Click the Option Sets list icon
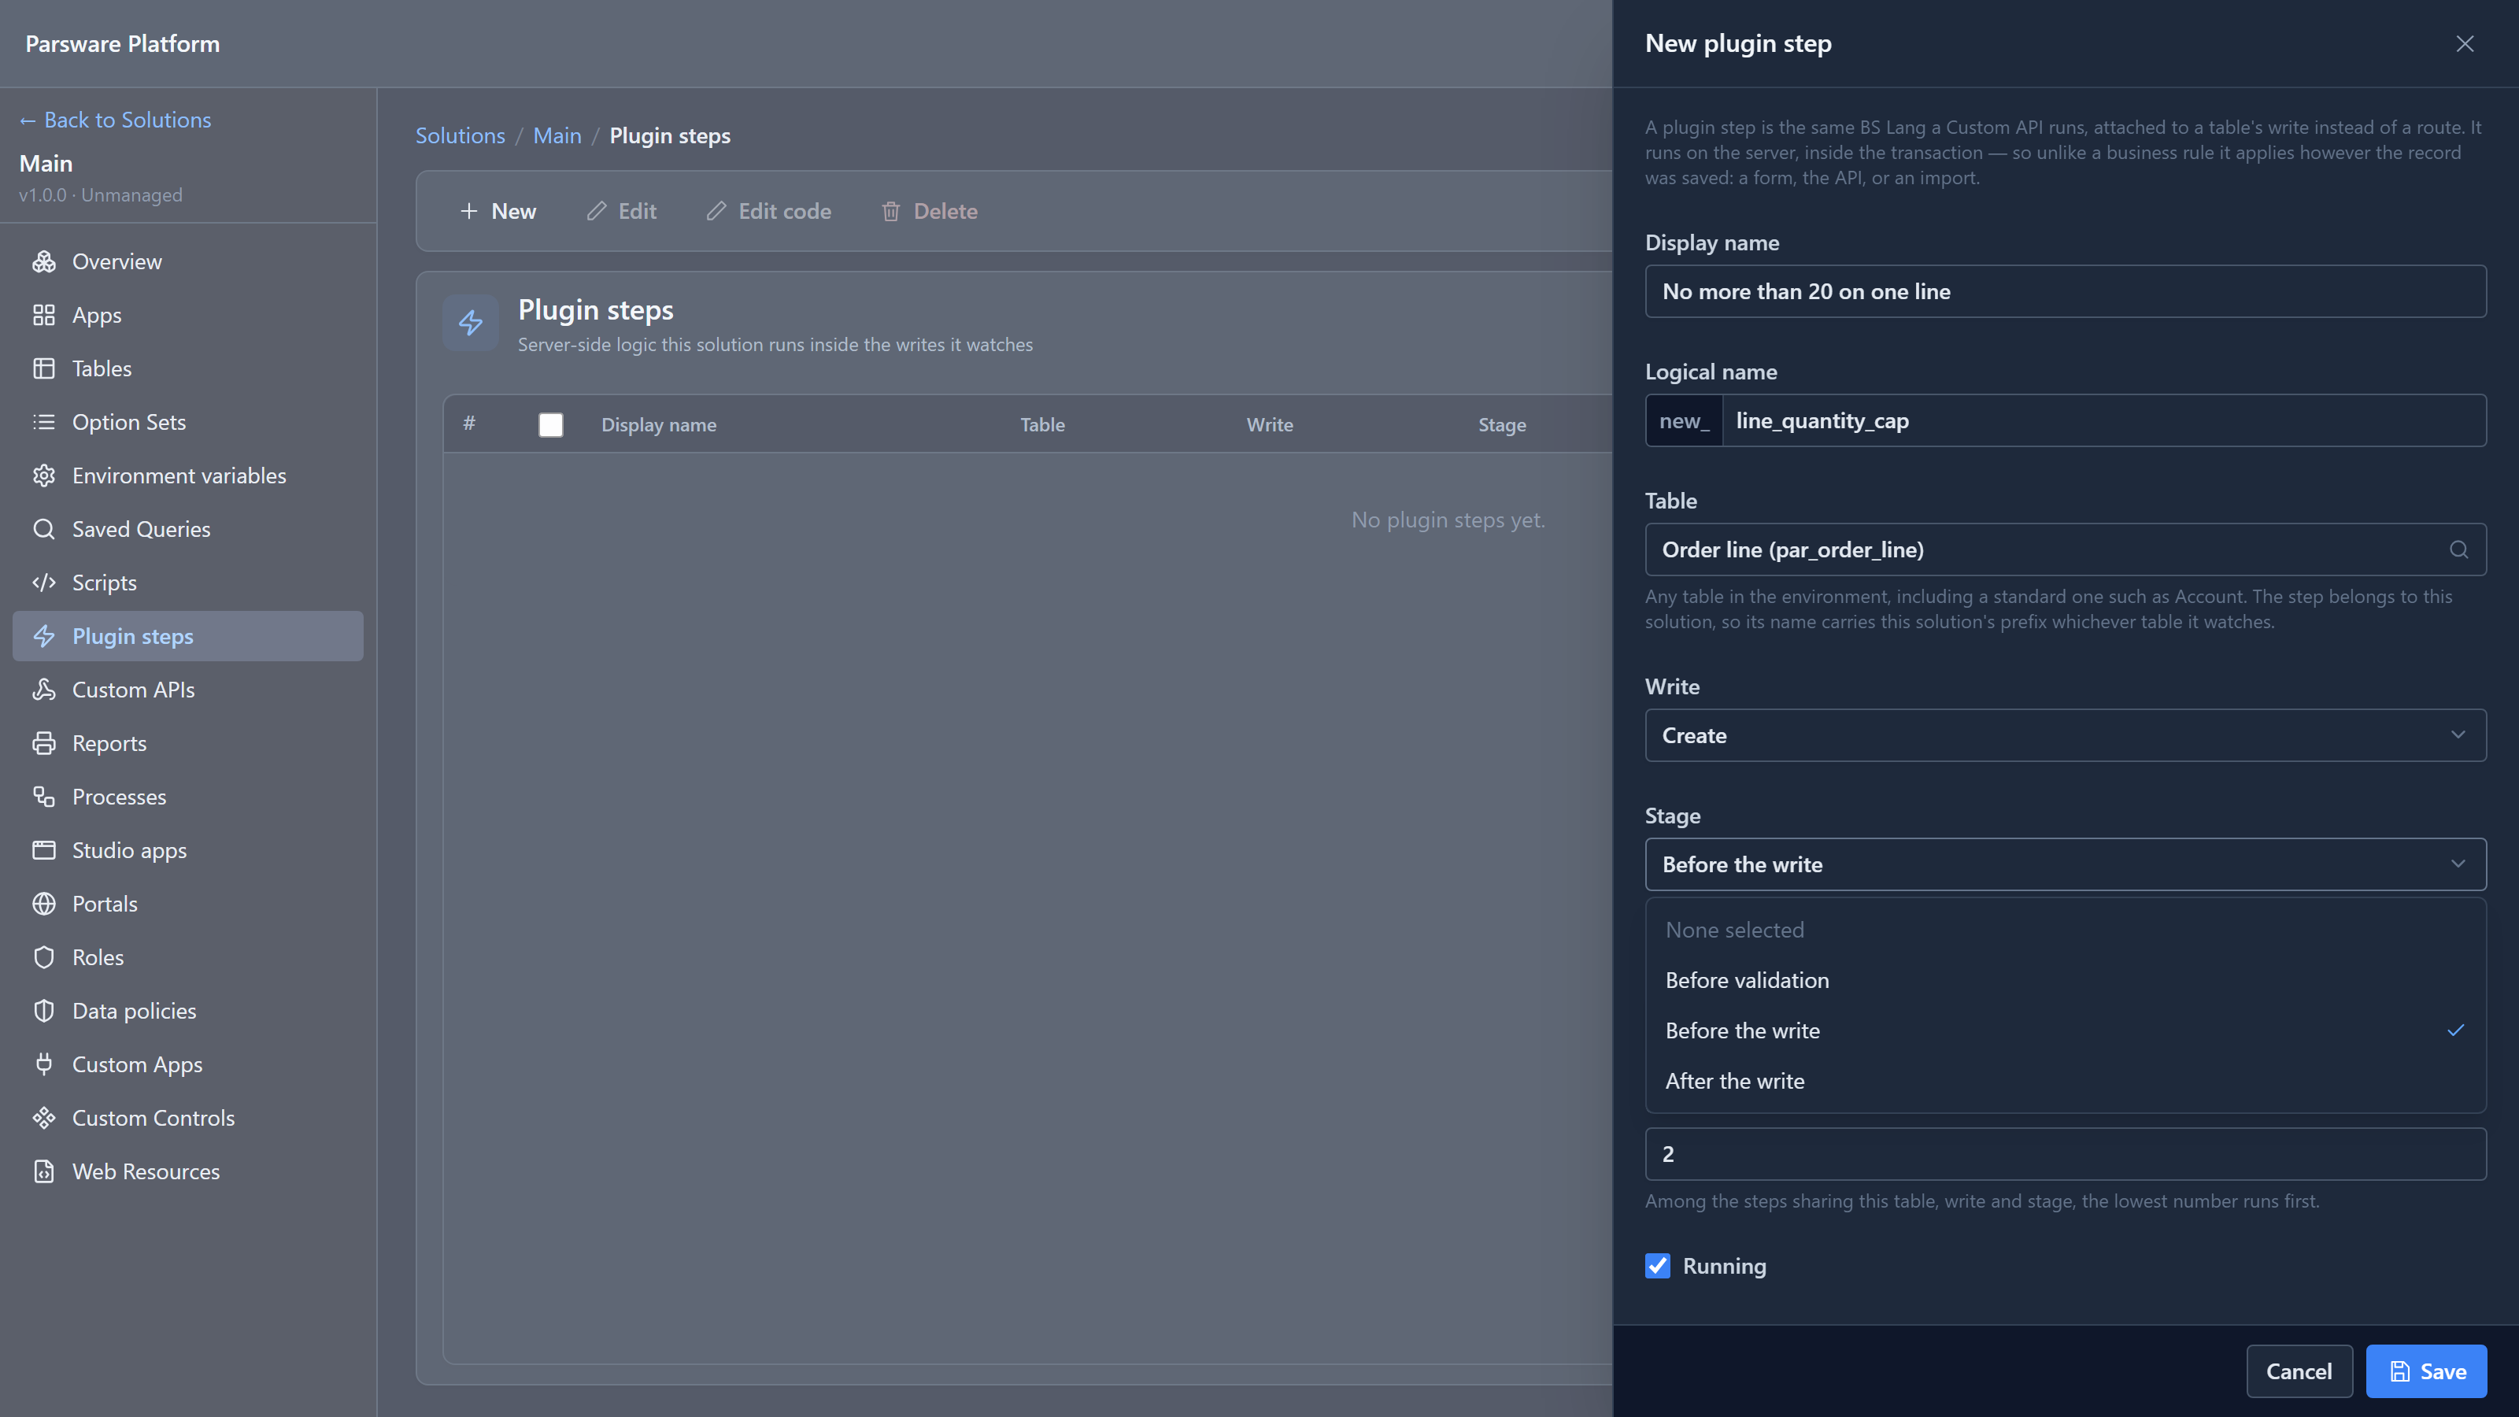Image resolution: width=2519 pixels, height=1417 pixels. (44, 421)
